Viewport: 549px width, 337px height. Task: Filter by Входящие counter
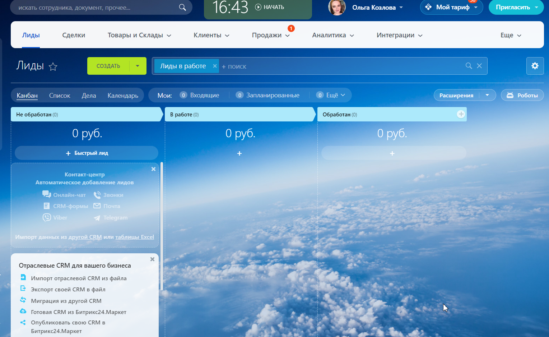click(199, 95)
